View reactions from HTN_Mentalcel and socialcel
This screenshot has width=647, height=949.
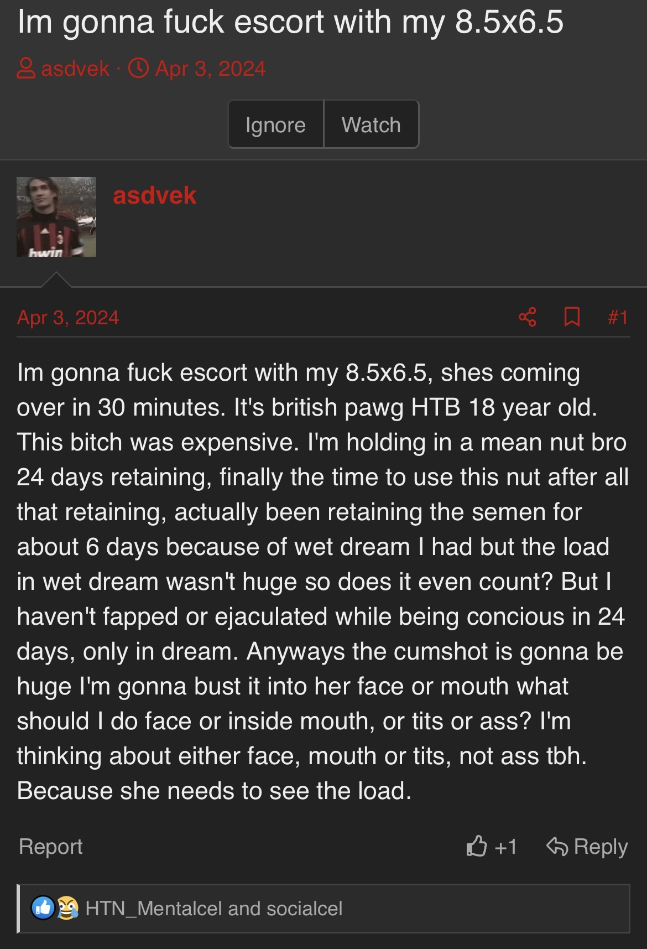click(x=213, y=909)
